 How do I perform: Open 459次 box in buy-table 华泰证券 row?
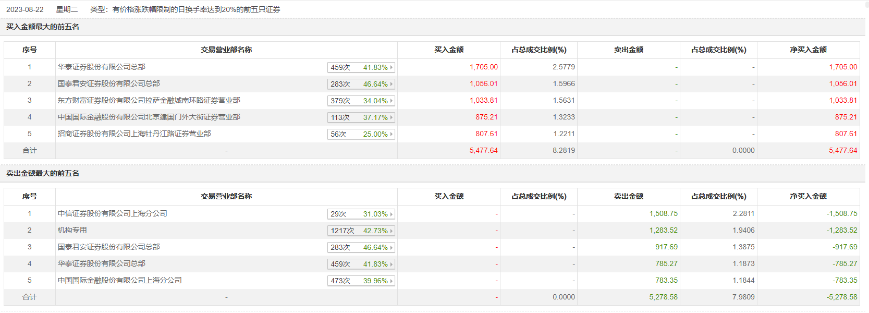(361, 67)
